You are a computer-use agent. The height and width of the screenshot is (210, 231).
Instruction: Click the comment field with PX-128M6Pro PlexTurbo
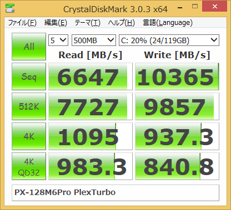(x=115, y=193)
